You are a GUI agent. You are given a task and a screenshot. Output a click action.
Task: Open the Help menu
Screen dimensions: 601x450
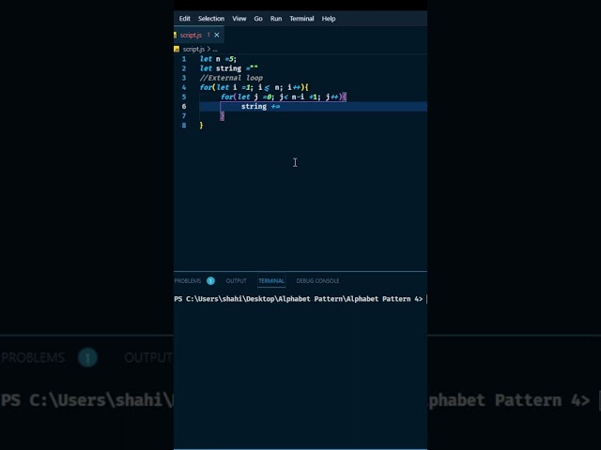tap(329, 19)
